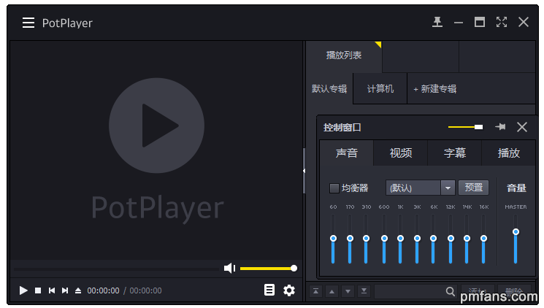Move playlist item to bottom
This screenshot has width=544, height=308.
364,291
